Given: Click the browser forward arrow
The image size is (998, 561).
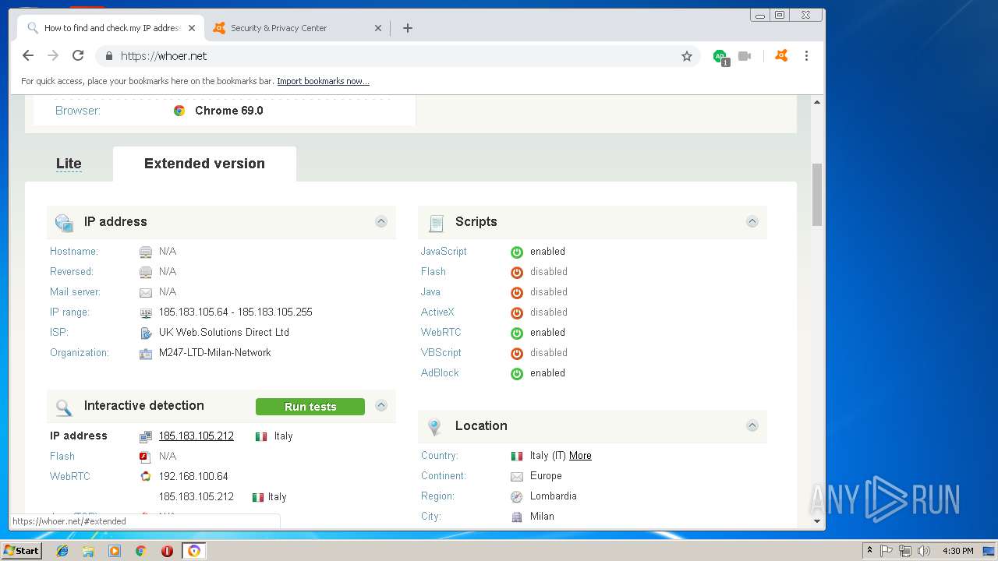Looking at the screenshot, I should (53, 55).
